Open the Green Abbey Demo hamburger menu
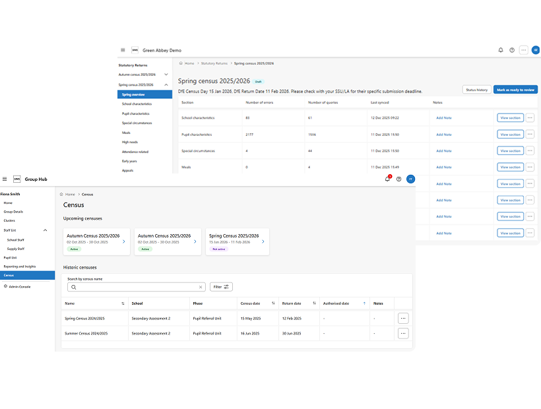541x409 pixels. pyautogui.click(x=123, y=50)
